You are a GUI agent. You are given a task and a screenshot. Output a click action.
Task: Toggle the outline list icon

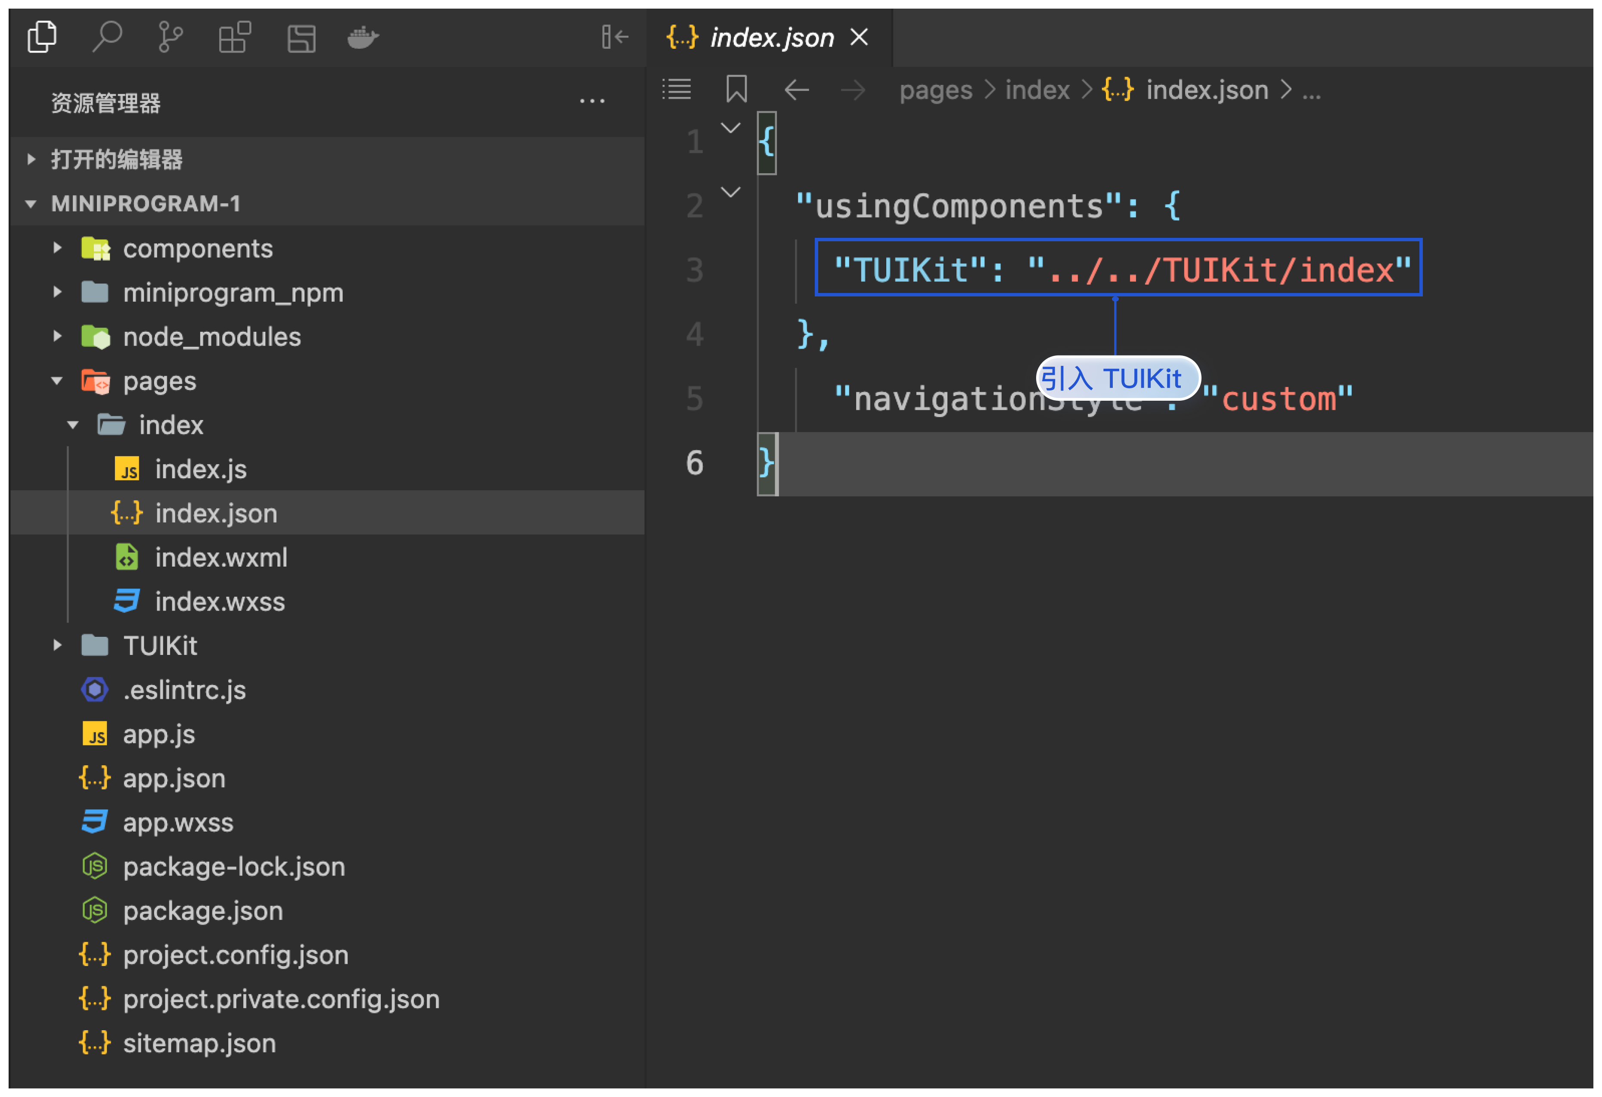tap(676, 89)
